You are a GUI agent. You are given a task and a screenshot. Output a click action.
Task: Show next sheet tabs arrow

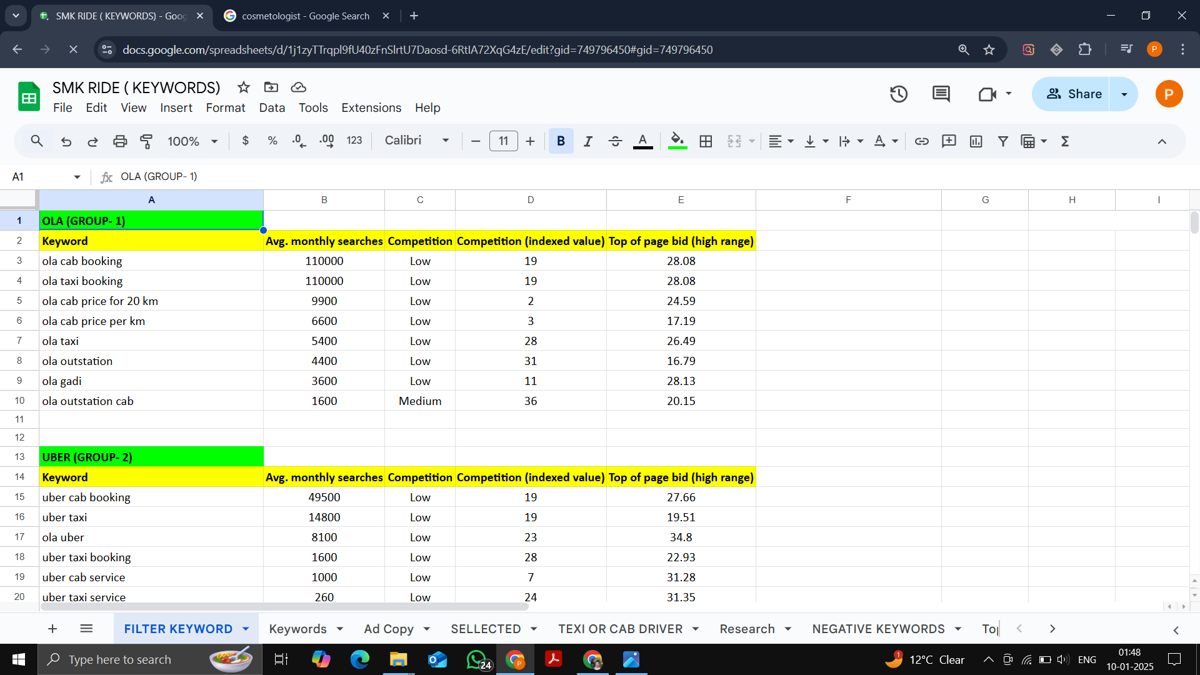tap(1052, 629)
